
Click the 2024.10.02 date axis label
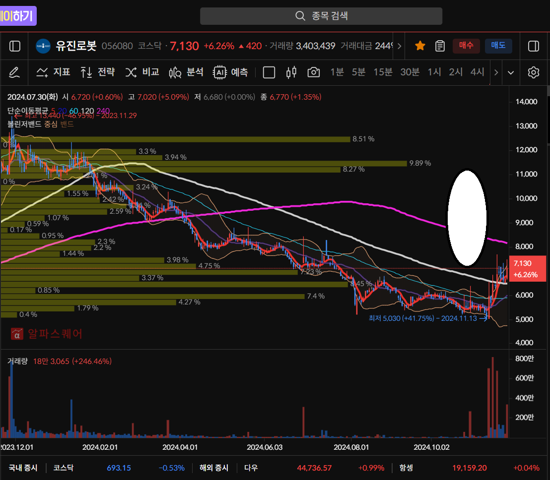[431, 447]
